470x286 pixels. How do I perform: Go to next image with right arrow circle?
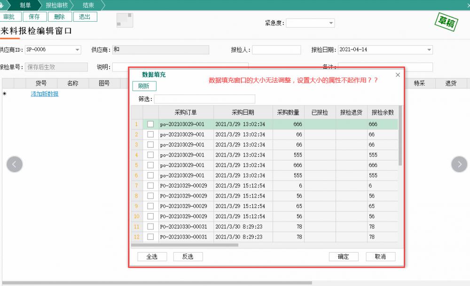(x=459, y=164)
